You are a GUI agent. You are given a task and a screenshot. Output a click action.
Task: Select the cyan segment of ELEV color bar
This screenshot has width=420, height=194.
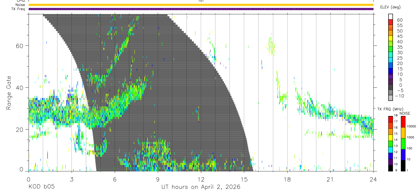[x=391, y=60]
